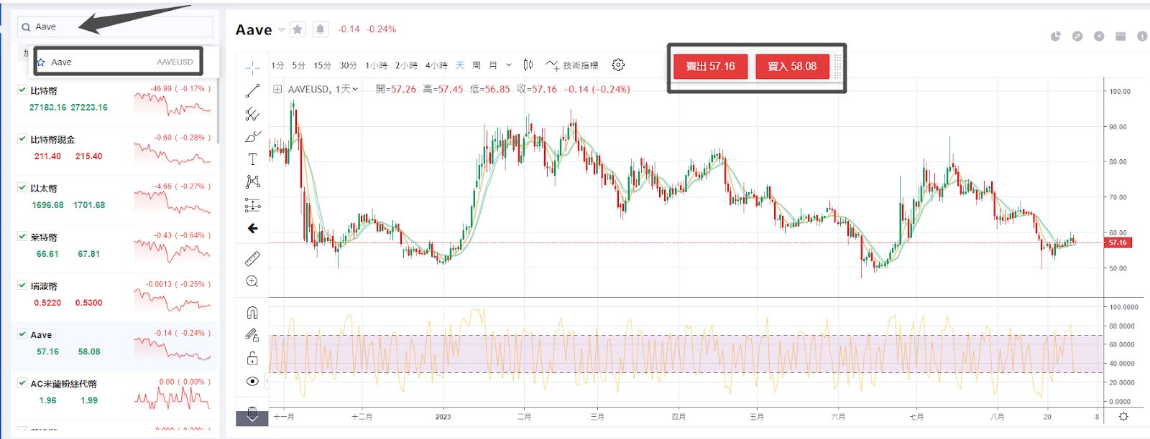Select the 15分 timeframe
Viewport: 1150px width, 439px height.
[322, 65]
